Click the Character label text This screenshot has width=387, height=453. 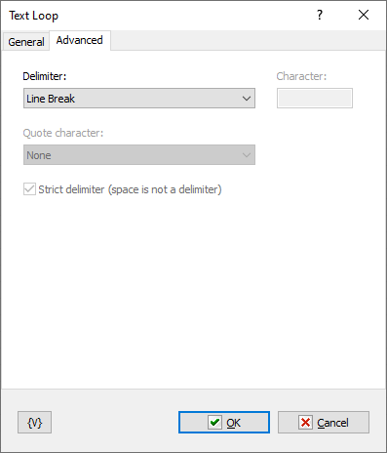[301, 76]
